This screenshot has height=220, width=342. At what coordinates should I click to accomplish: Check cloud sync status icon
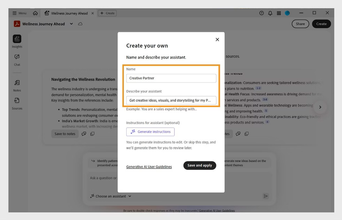coord(80,24)
